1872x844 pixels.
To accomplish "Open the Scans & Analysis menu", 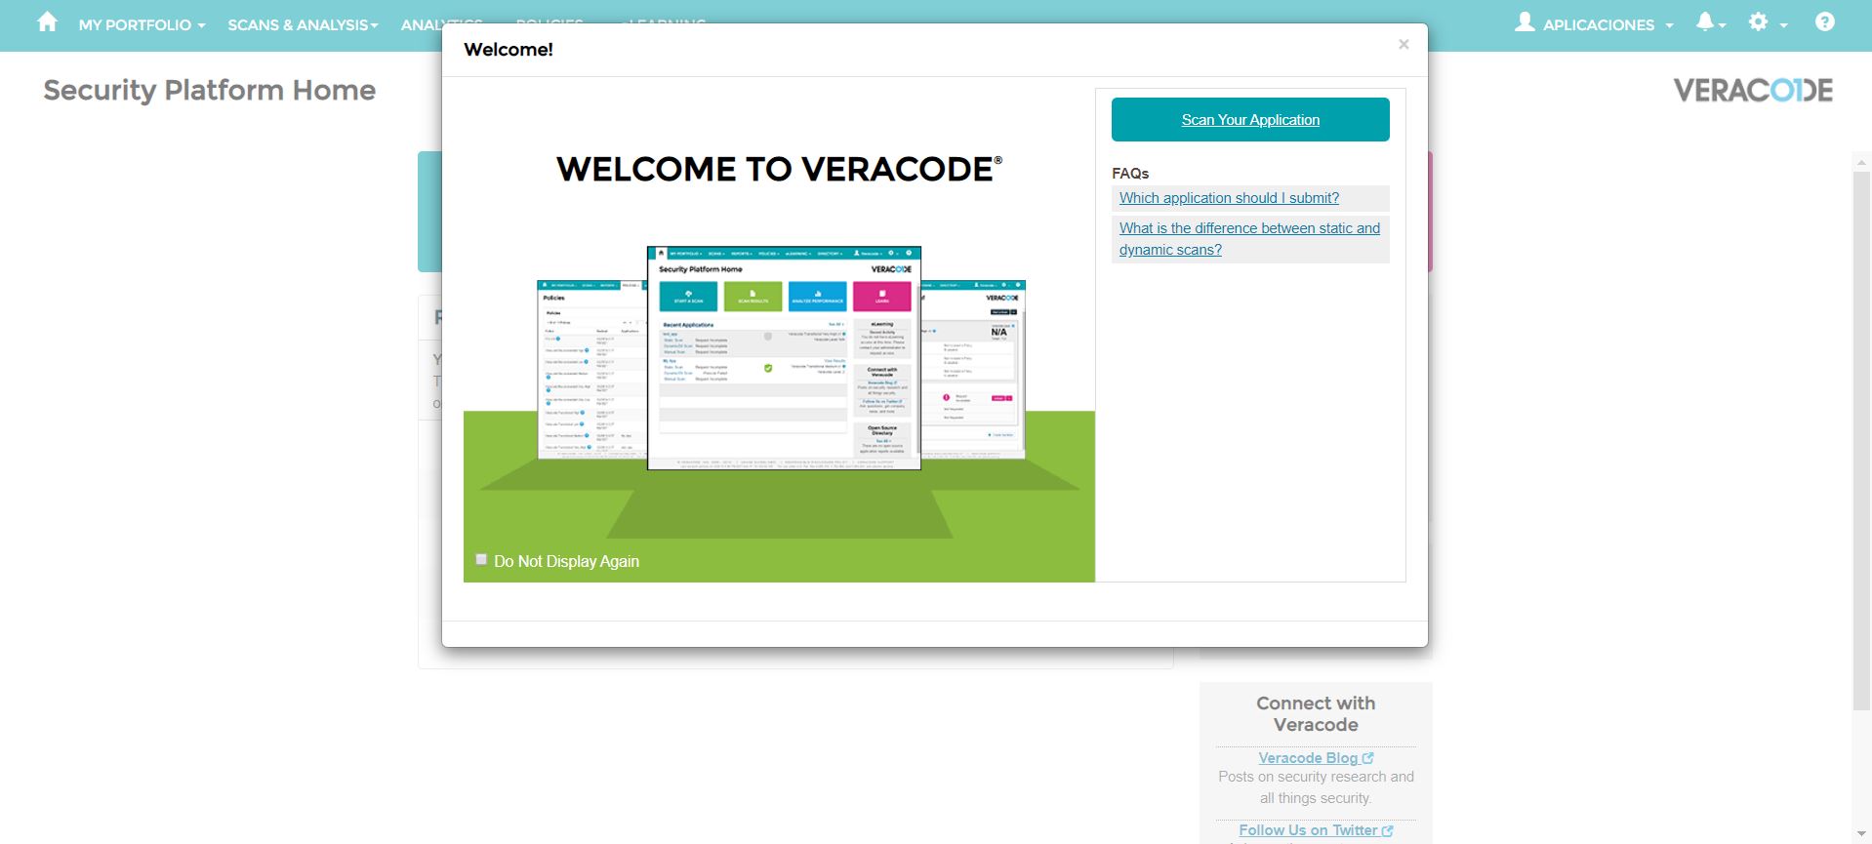I will point(303,24).
